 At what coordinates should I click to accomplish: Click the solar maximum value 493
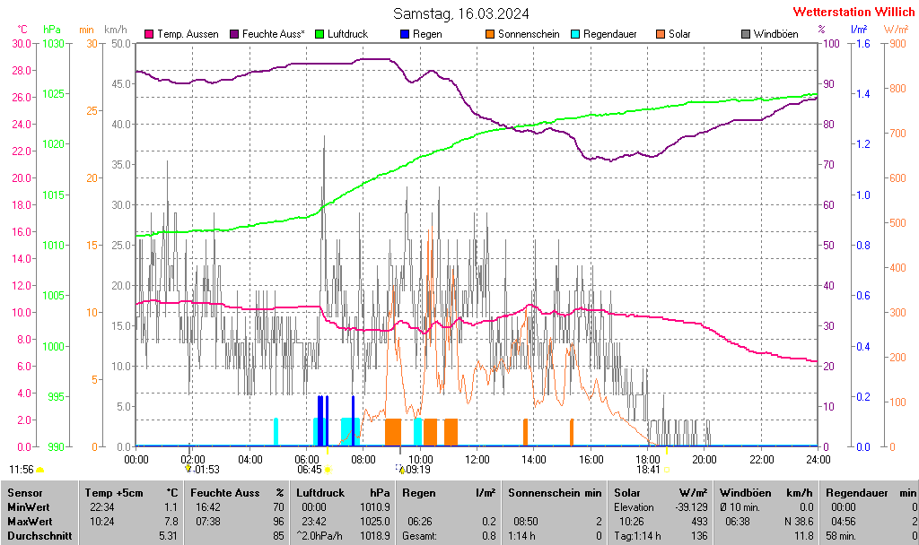pos(700,521)
